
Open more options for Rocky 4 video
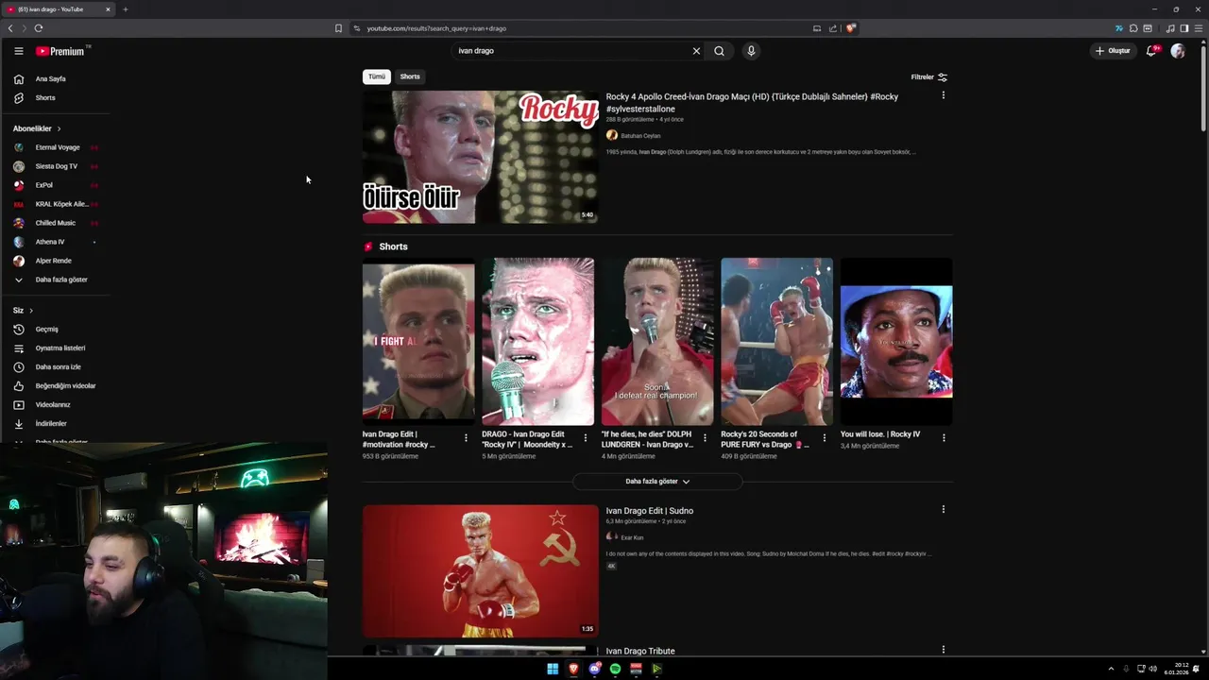coord(943,95)
